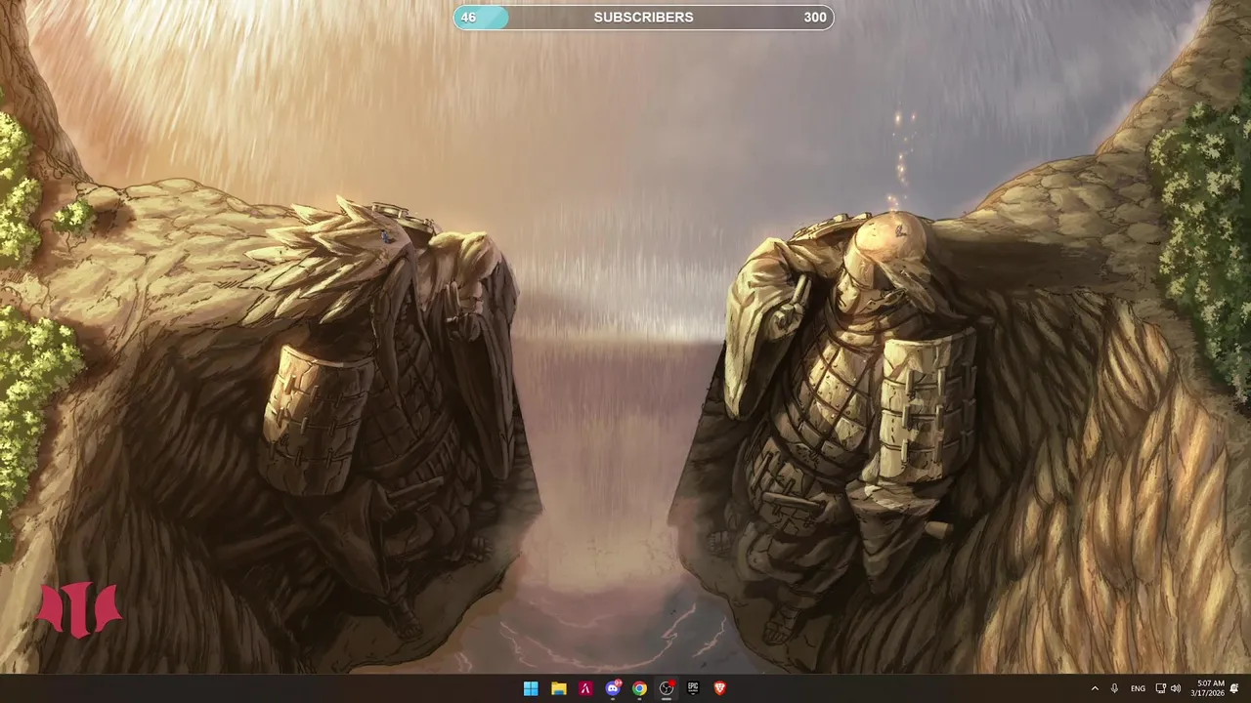Switch to OBS Studio in taskbar
Image resolution: width=1251 pixels, height=703 pixels.
click(x=667, y=688)
